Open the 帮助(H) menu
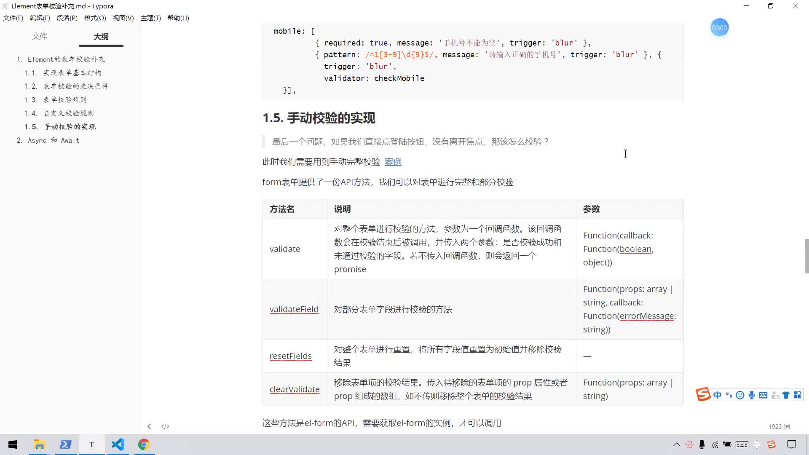 [x=178, y=18]
